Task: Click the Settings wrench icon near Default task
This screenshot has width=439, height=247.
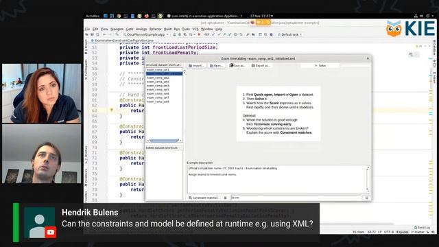Action: point(248,34)
